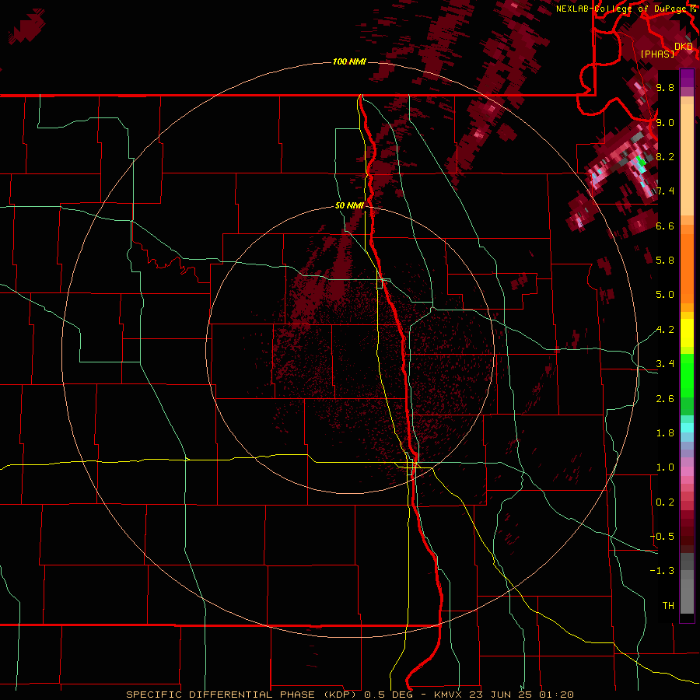Click the -0.5 scale value
This screenshot has width=700, height=700.
(x=662, y=536)
